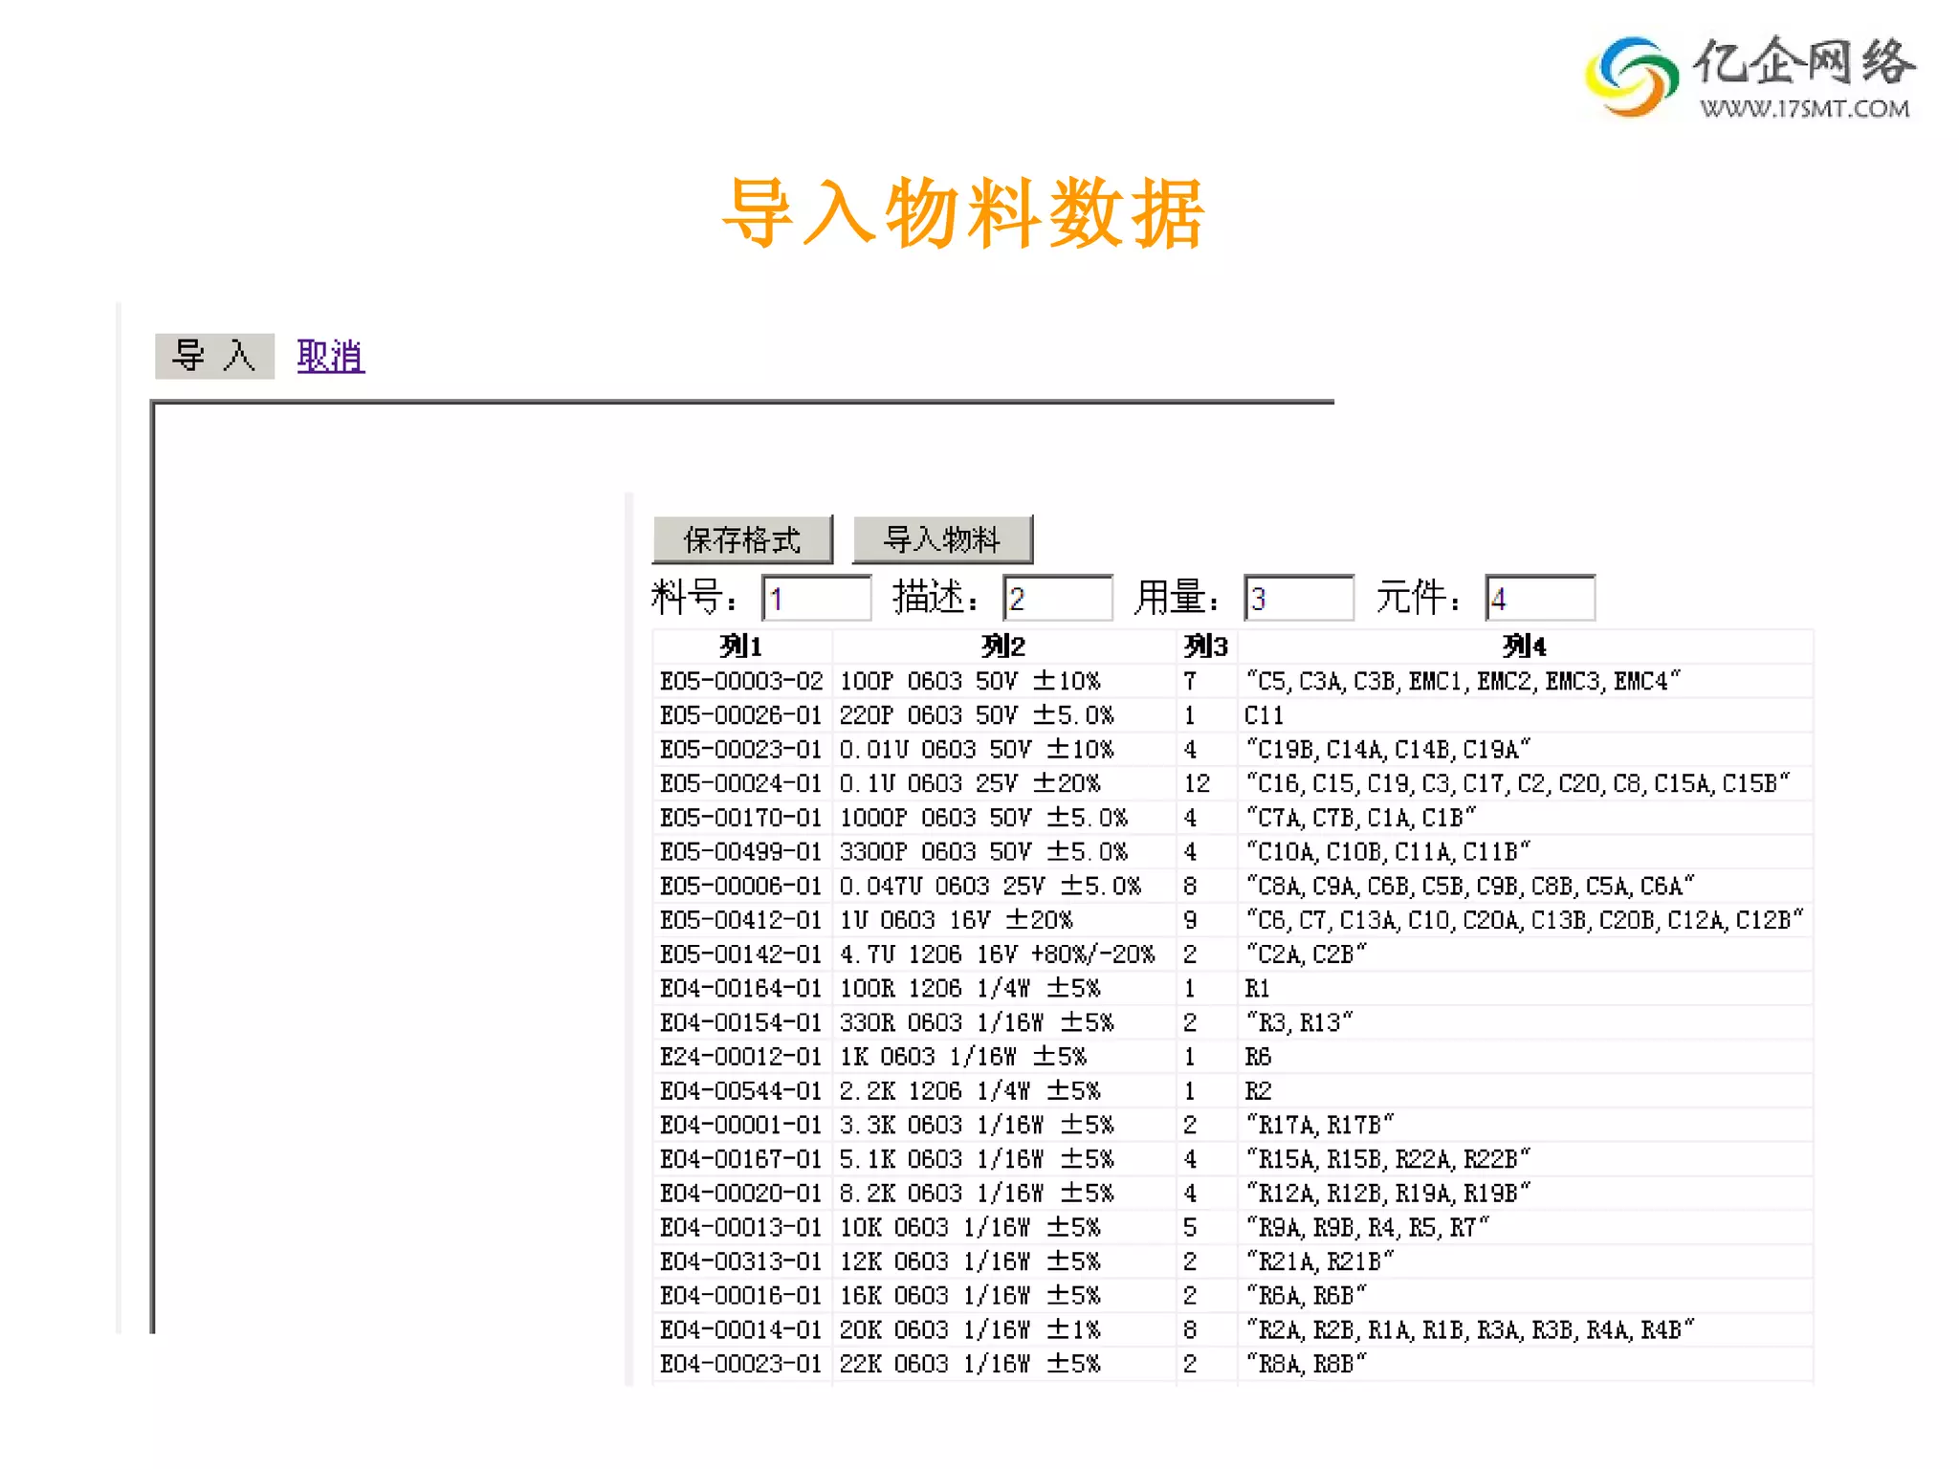
Task: Select column header 列4
Action: [1525, 647]
